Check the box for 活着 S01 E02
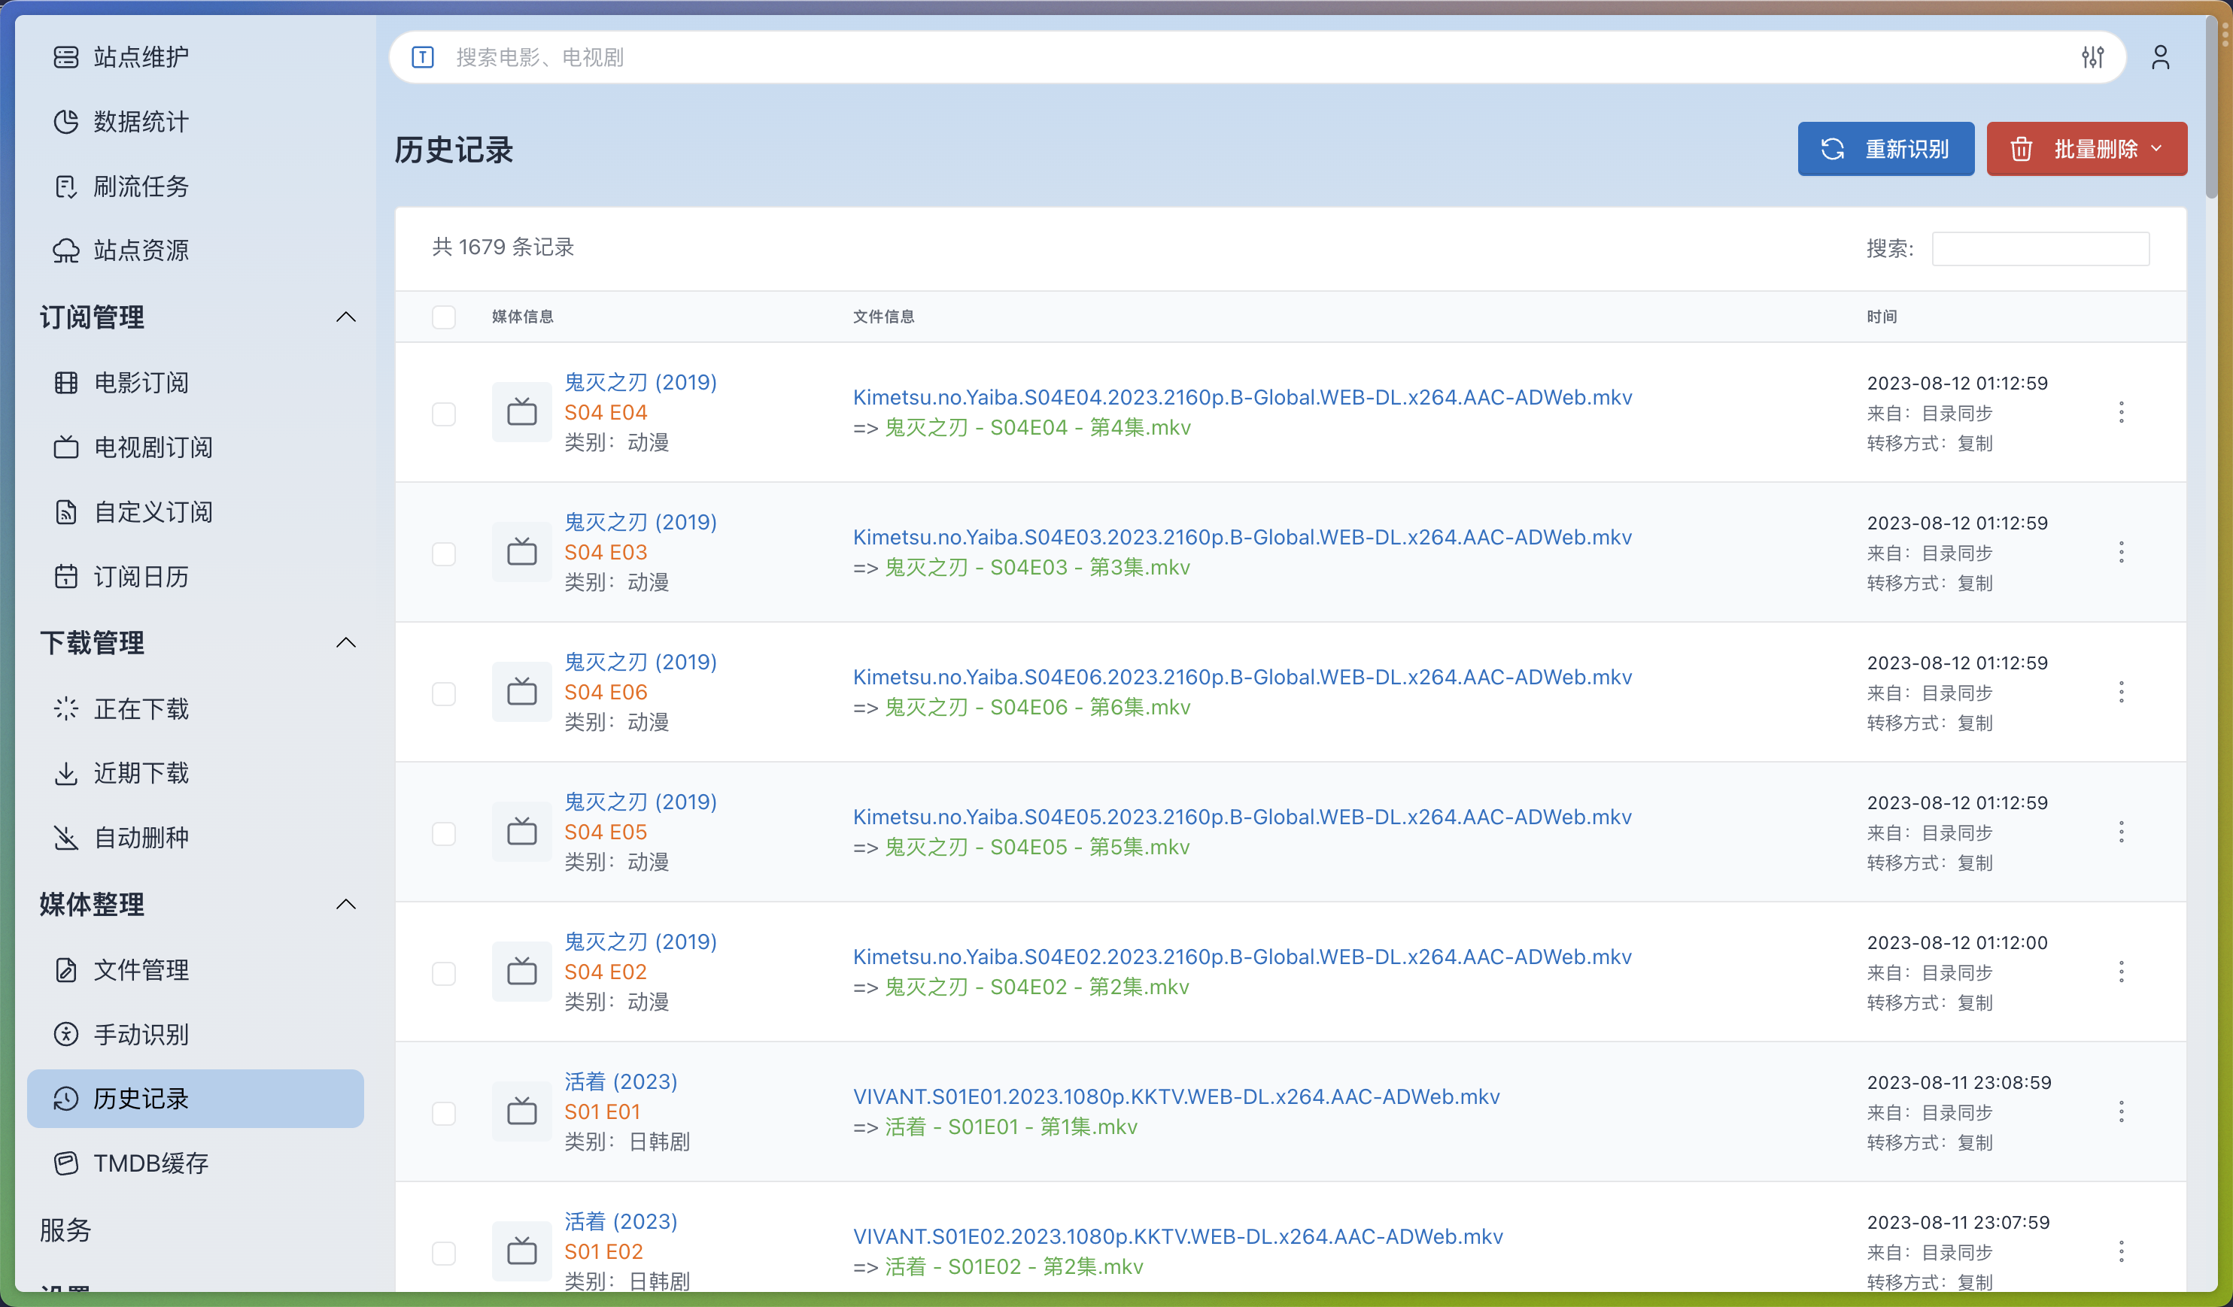 (444, 1254)
